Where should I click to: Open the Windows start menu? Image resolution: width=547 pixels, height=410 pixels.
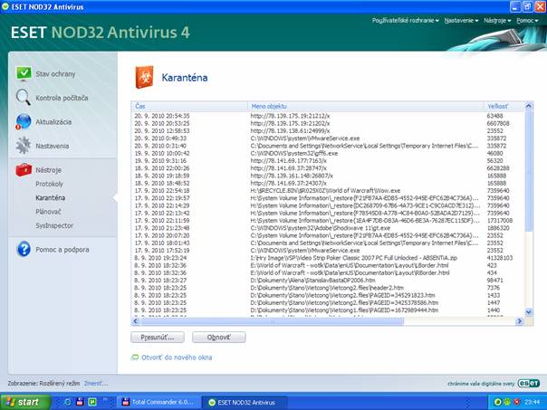24,402
